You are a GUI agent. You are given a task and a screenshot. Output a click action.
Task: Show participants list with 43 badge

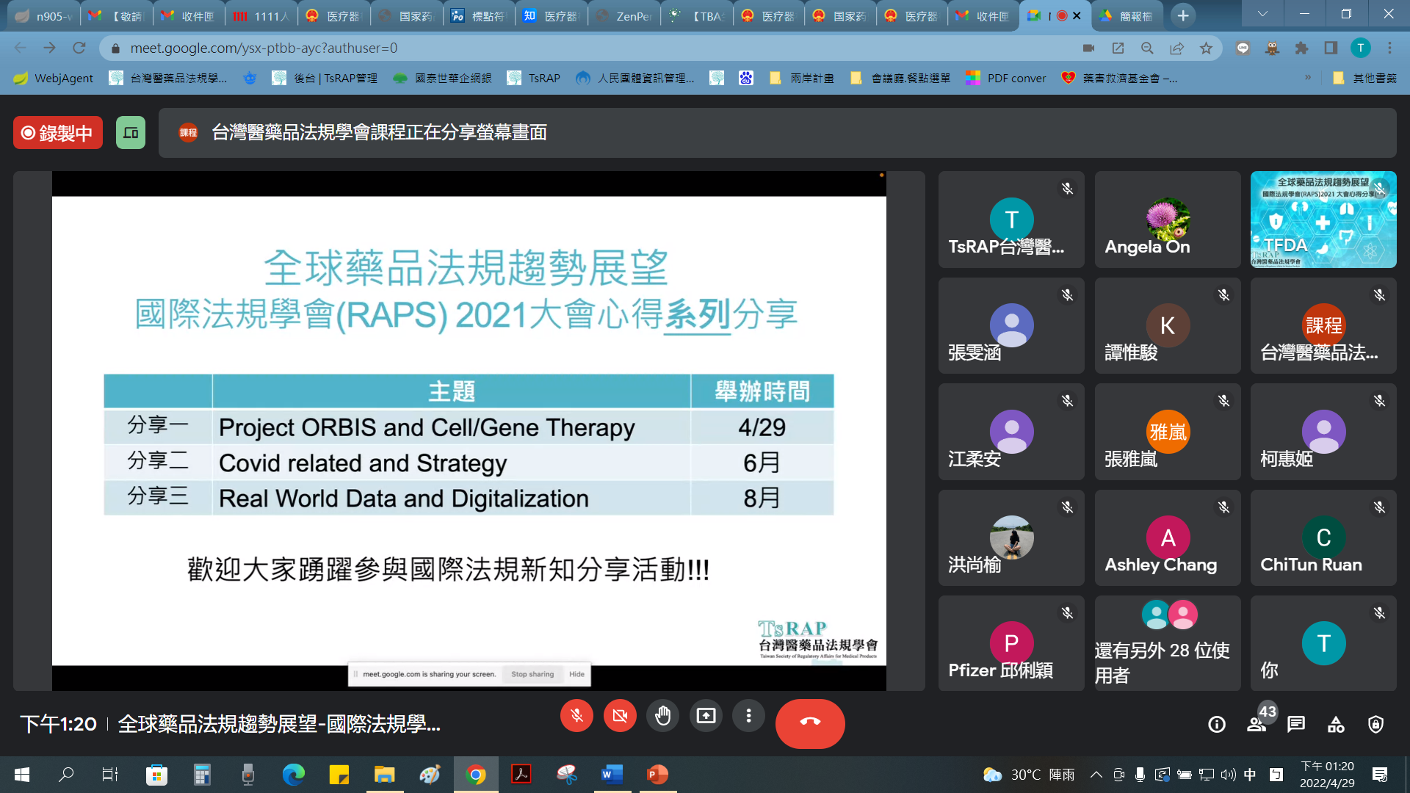1257,725
